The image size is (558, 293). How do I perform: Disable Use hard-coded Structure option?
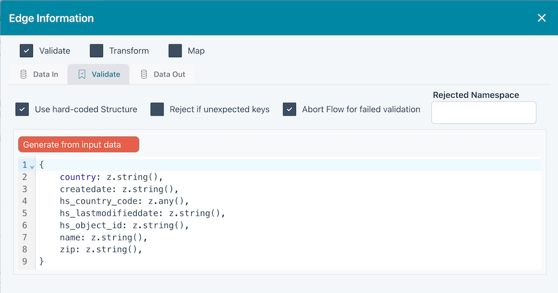pos(22,109)
